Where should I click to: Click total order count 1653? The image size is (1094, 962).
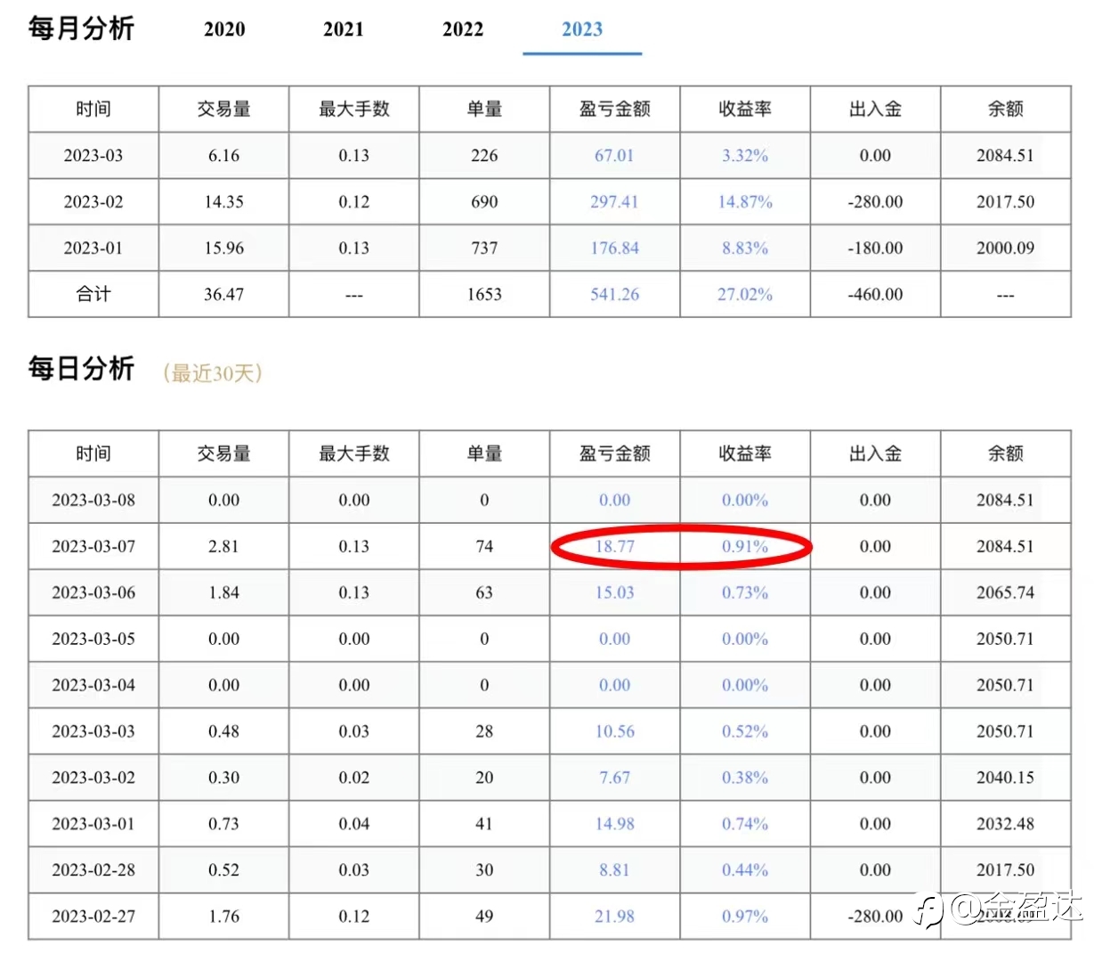[x=484, y=295]
